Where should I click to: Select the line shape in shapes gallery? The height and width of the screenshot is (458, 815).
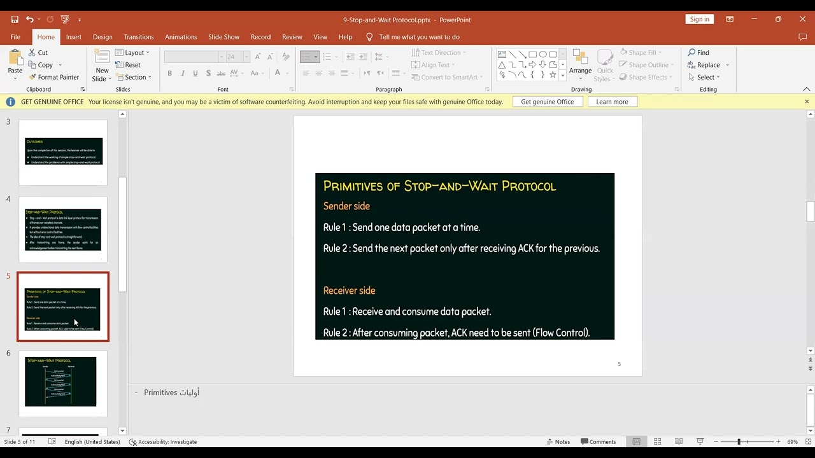[512, 55]
